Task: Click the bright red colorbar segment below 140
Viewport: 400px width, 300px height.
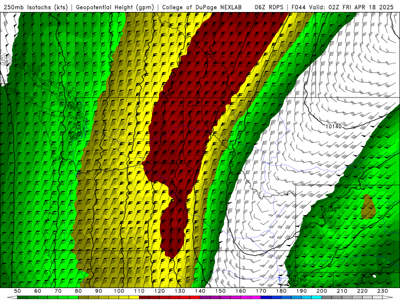Action: pyautogui.click(x=195, y=297)
